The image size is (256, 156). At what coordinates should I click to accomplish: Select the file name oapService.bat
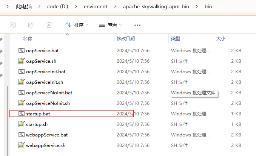point(42,51)
